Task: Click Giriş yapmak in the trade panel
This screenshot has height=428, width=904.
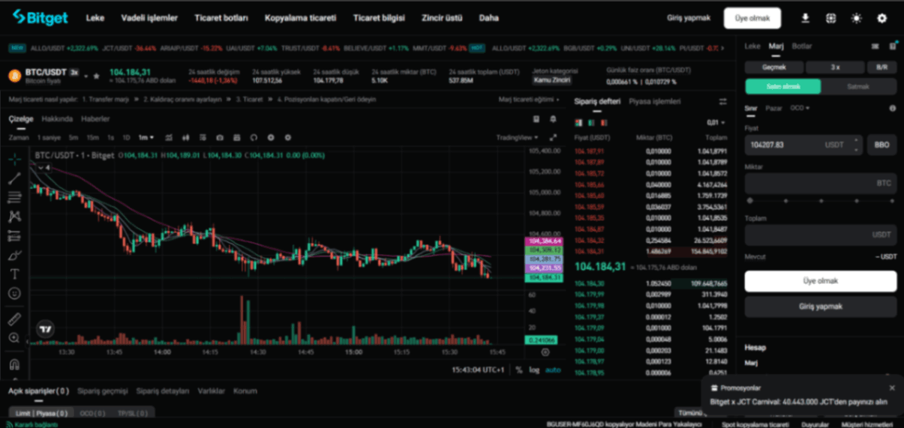Action: [x=821, y=307]
